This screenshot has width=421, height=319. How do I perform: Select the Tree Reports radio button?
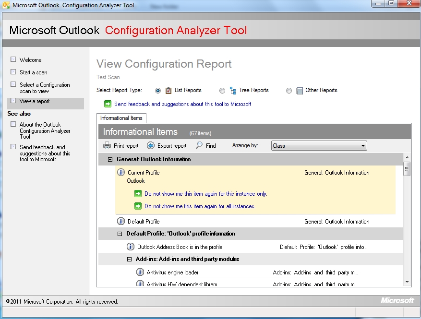222,90
